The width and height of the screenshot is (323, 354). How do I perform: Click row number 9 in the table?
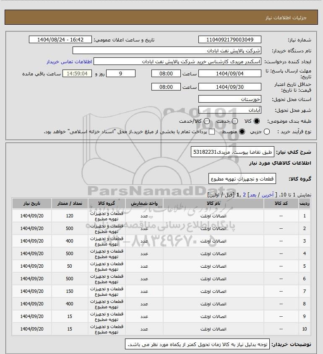click(305, 316)
